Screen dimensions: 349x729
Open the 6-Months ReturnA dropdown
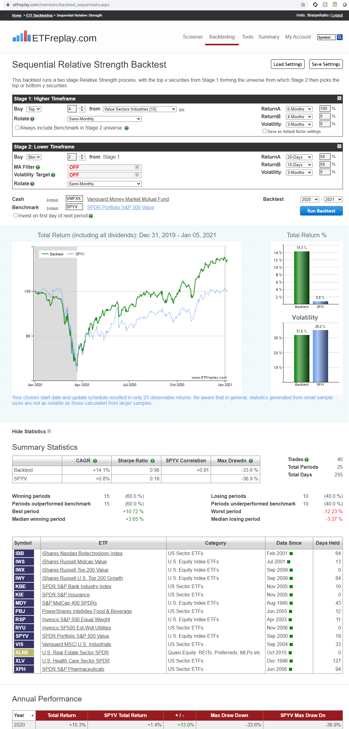[299, 109]
